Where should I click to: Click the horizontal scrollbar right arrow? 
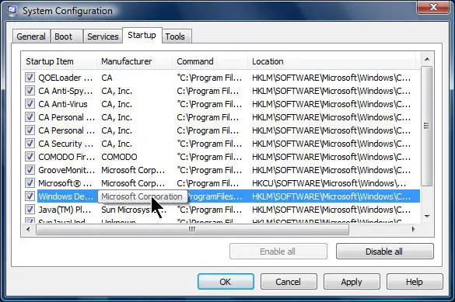tap(413, 229)
